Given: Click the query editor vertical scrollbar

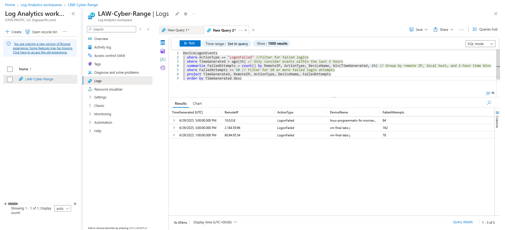Looking at the screenshot, I should click(x=498, y=65).
